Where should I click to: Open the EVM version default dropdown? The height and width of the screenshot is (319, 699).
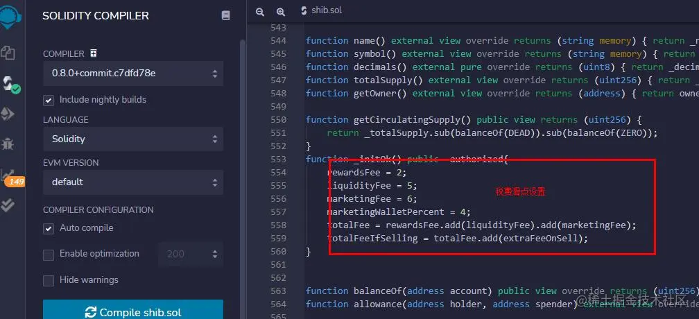[x=133, y=182]
